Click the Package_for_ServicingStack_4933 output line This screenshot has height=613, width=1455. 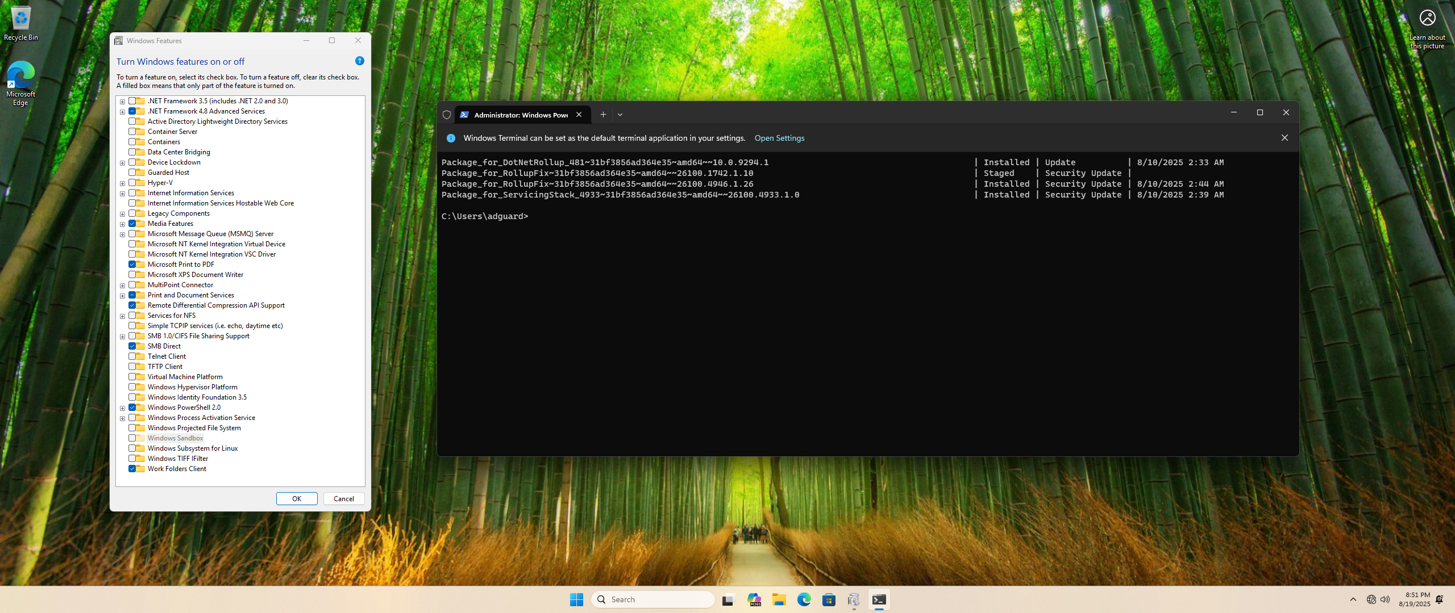[x=833, y=195]
